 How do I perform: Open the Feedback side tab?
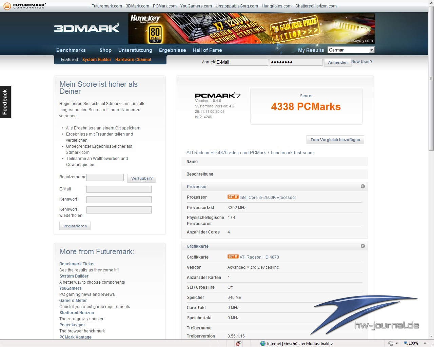[x=5, y=102]
